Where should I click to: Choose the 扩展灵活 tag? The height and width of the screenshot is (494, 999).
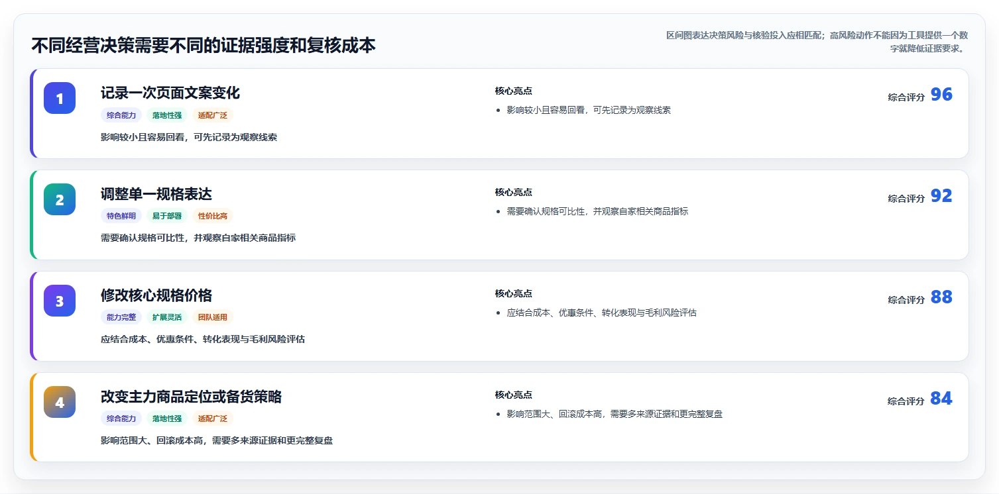click(167, 317)
